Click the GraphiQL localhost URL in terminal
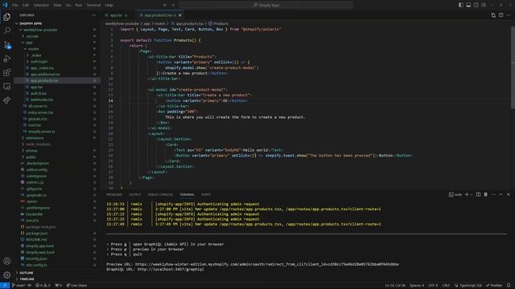The width and height of the screenshot is (515, 289). coord(171,270)
